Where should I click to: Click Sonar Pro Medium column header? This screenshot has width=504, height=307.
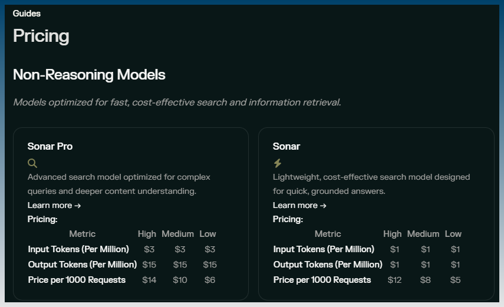[x=178, y=234]
